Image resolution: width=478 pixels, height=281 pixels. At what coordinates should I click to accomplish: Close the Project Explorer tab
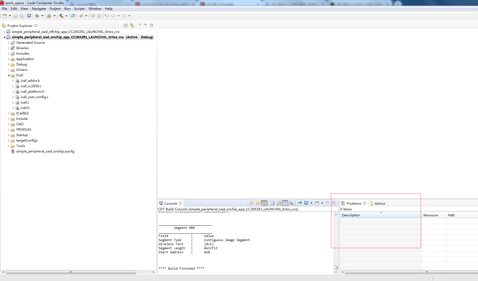click(x=36, y=26)
